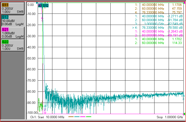Click the S21 LogM format label
This screenshot has width=186, height=122.
20,36
